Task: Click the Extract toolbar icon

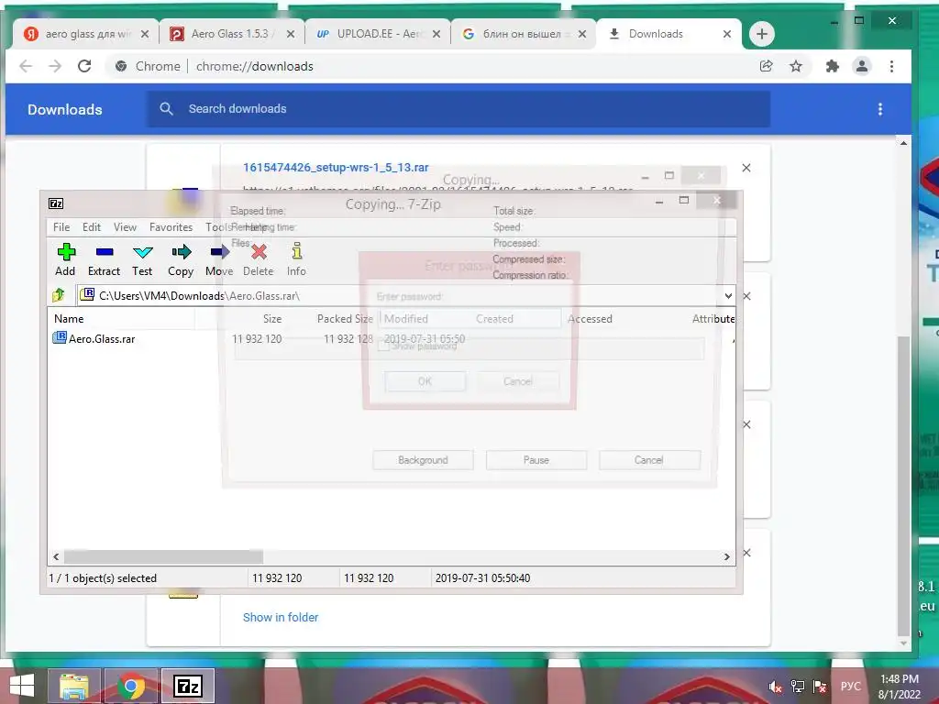Action: 105,259
